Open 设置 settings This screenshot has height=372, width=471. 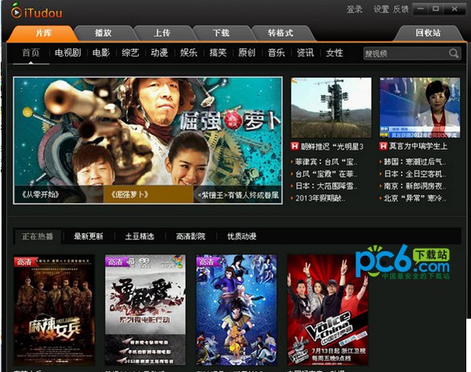click(382, 9)
